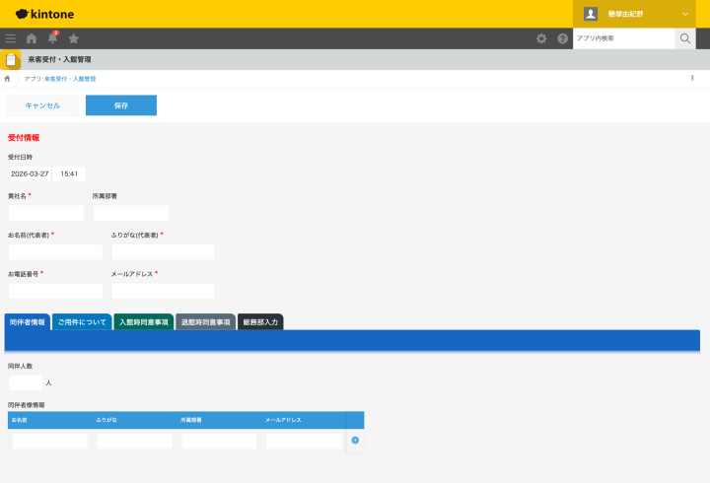Switch to the ご用件について tab

[82, 322]
